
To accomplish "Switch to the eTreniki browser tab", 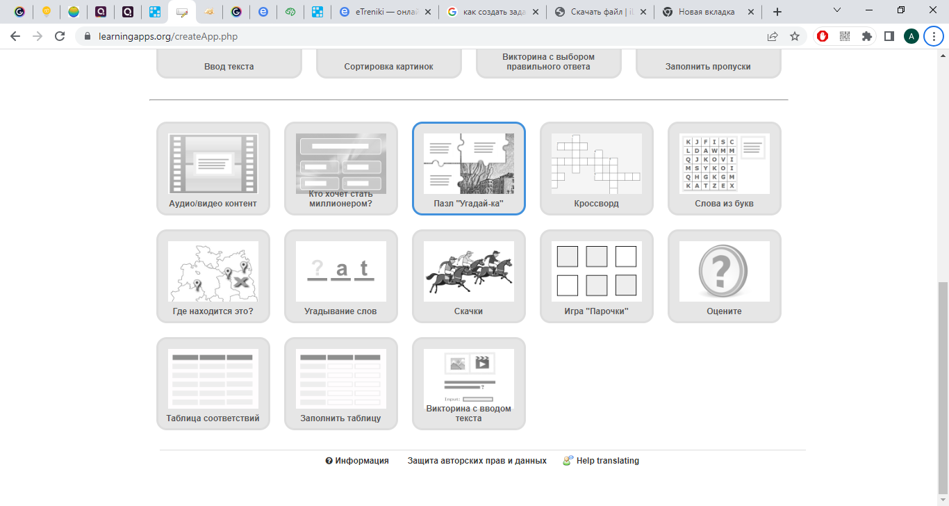I will point(386,12).
